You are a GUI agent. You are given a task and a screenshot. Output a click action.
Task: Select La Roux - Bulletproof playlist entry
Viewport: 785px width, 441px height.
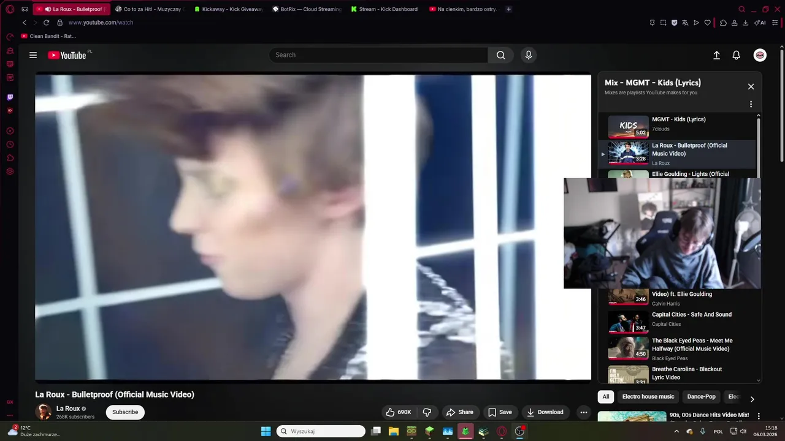(x=678, y=154)
